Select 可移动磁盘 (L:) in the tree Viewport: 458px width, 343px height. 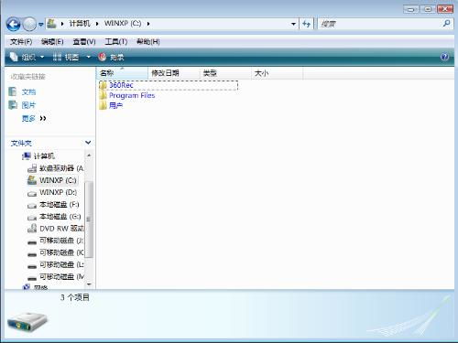point(61,265)
